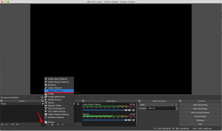Pop out the Controls dock panel
The width and height of the screenshot is (222, 131).
(x=180, y=101)
